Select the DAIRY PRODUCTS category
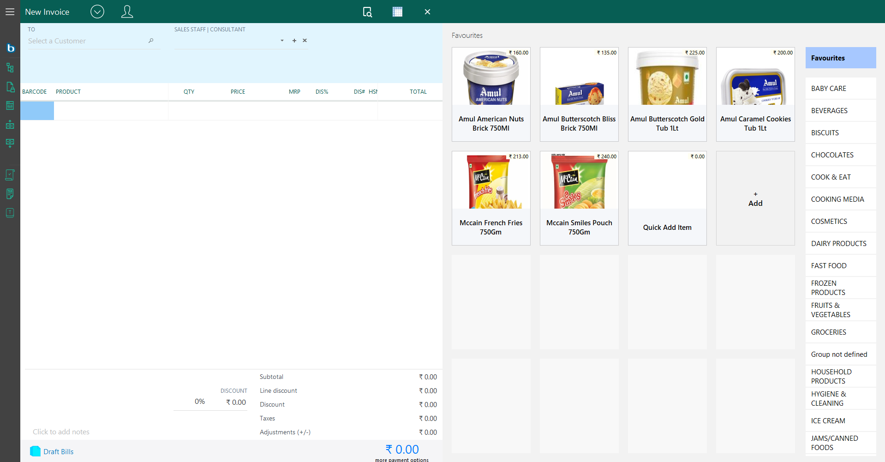Viewport: 885px width, 462px height. pyautogui.click(x=841, y=243)
